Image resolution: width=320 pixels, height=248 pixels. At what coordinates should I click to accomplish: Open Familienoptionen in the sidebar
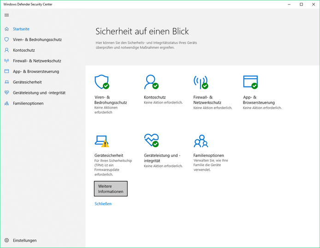click(x=28, y=103)
